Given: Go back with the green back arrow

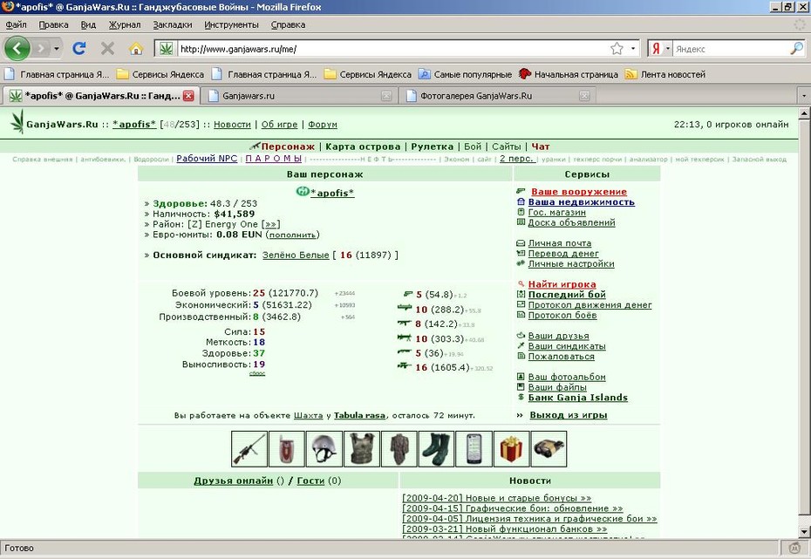Looking at the screenshot, I should click(x=17, y=49).
